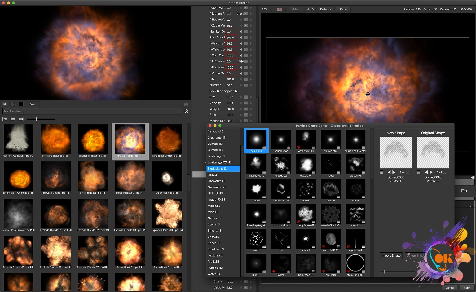Click the M mode icon under emitter preview
The image size is (476, 292).
(x=5, y=104)
